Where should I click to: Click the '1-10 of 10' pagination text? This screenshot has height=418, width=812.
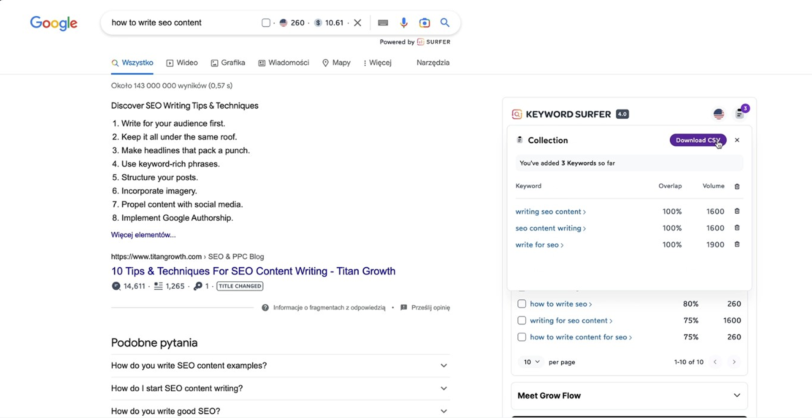point(689,362)
